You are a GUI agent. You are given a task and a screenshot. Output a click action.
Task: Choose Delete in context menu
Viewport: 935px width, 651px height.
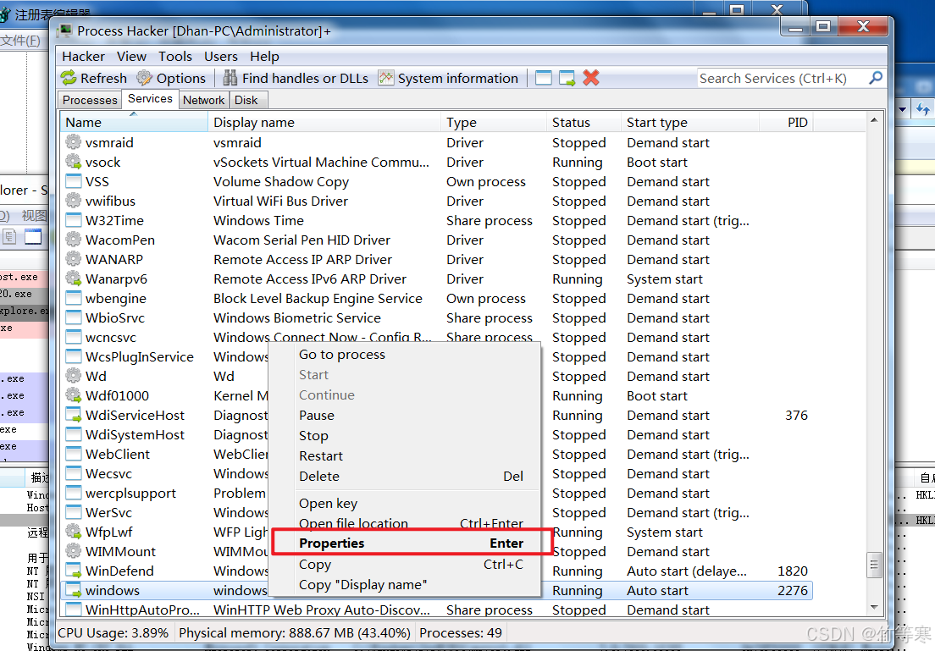pos(406,477)
